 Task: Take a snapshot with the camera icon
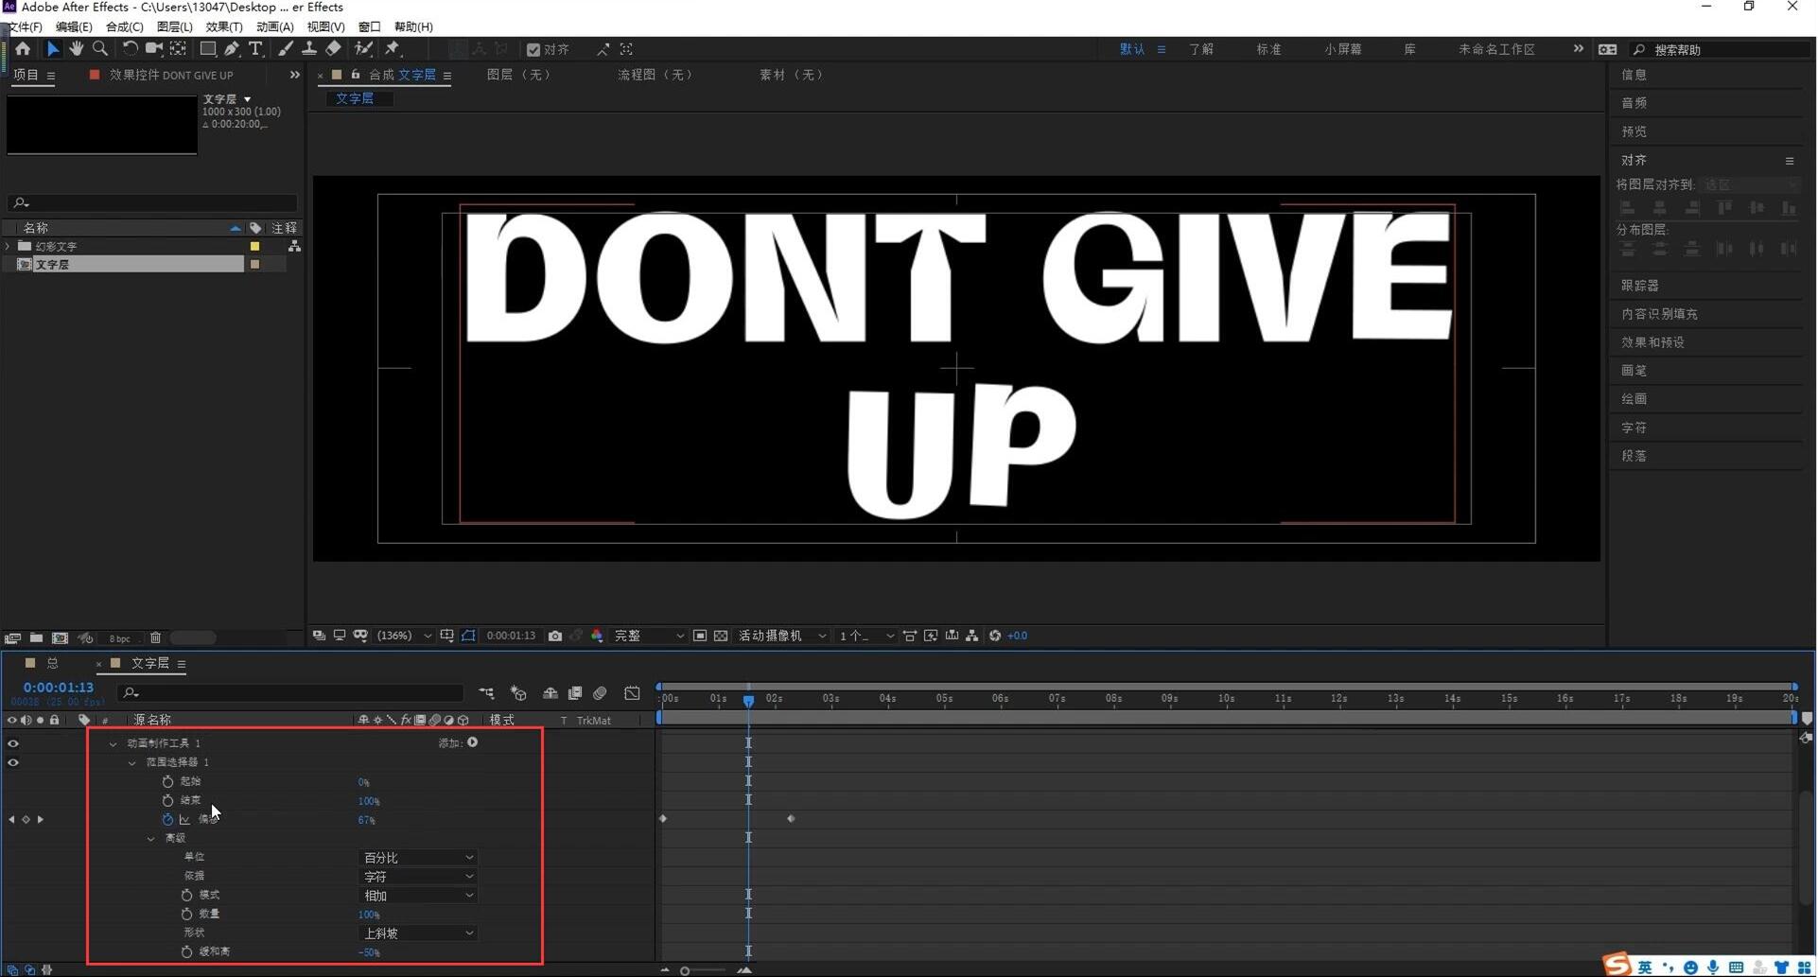tap(555, 637)
